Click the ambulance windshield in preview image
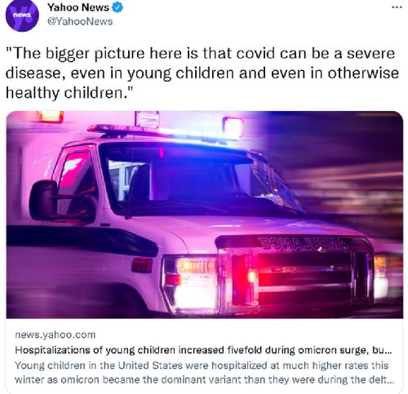 [202, 179]
